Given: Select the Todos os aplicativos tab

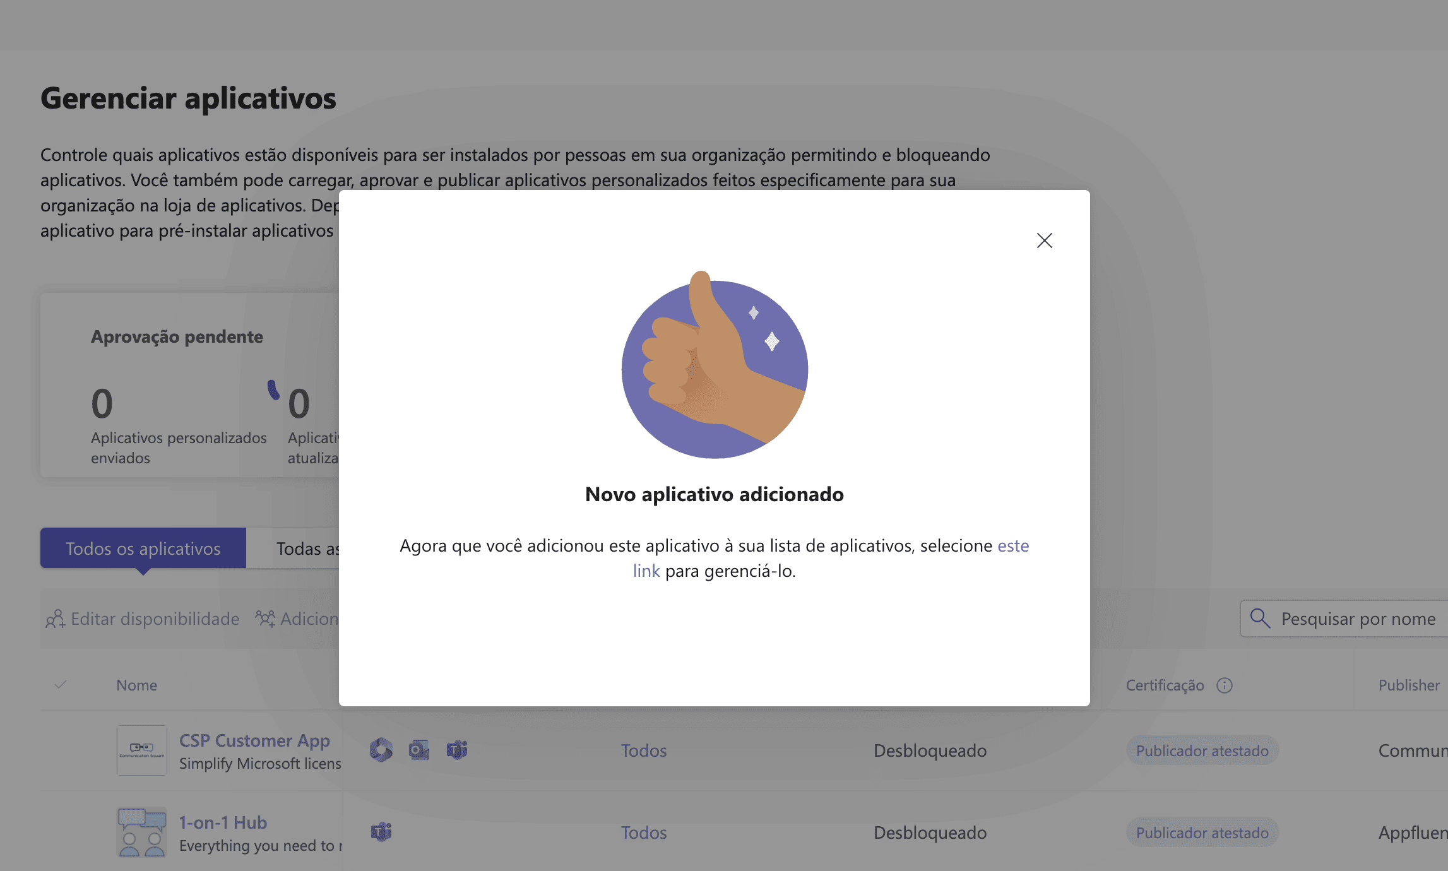Looking at the screenshot, I should (x=143, y=548).
